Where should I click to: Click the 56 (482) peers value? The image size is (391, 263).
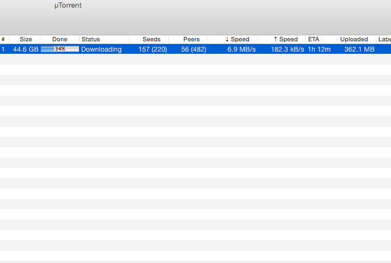(x=194, y=49)
